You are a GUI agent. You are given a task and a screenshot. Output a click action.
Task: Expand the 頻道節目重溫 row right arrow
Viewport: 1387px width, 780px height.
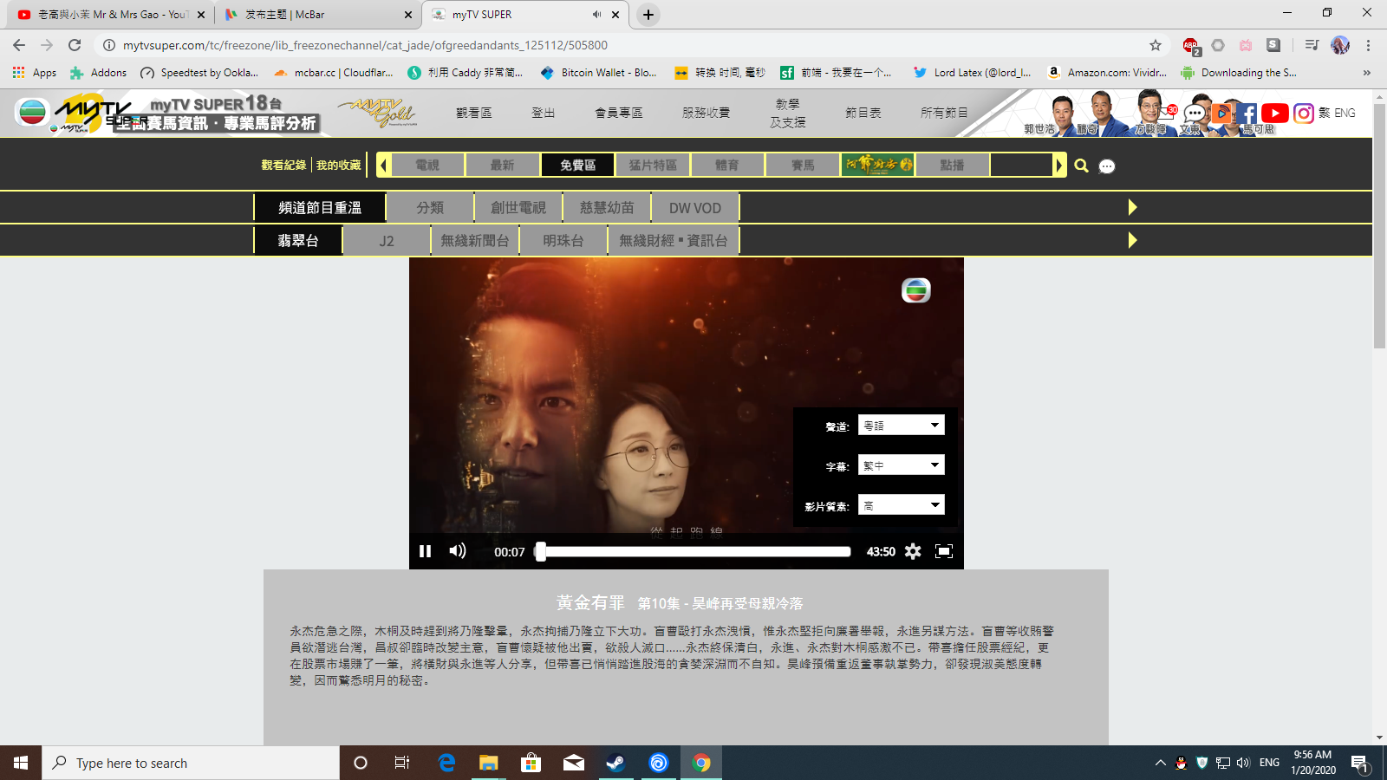[1132, 207]
